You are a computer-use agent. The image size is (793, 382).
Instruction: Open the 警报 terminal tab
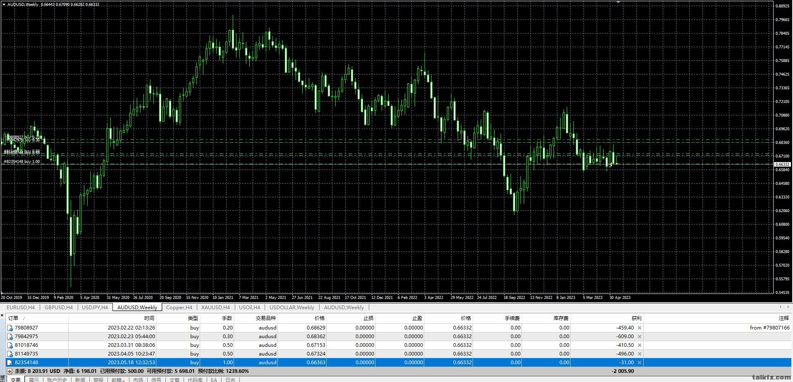pyautogui.click(x=98, y=380)
